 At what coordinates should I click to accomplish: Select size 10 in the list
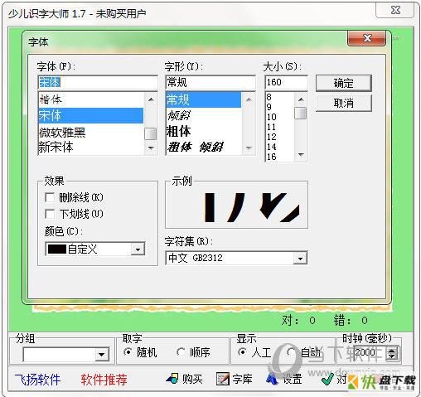(x=279, y=117)
